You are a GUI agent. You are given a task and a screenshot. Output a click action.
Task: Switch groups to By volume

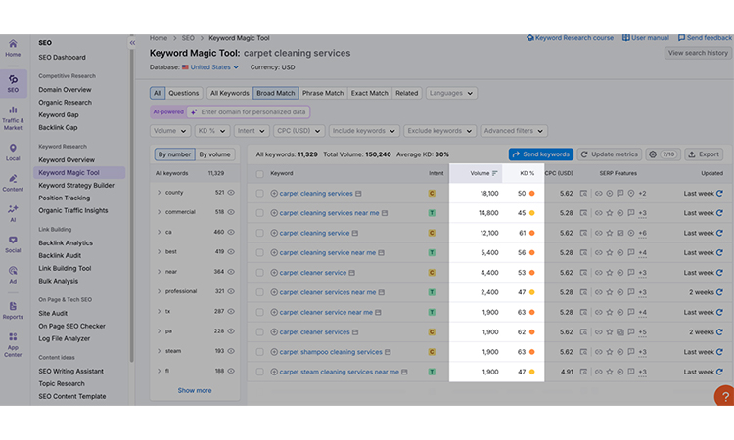pyautogui.click(x=214, y=154)
